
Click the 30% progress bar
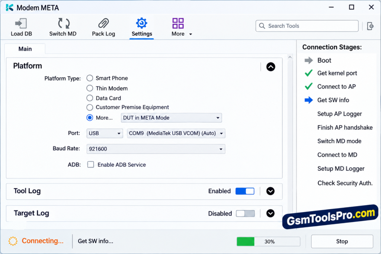[268, 242]
